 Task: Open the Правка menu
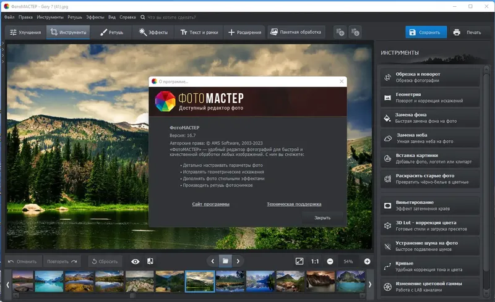[25, 17]
